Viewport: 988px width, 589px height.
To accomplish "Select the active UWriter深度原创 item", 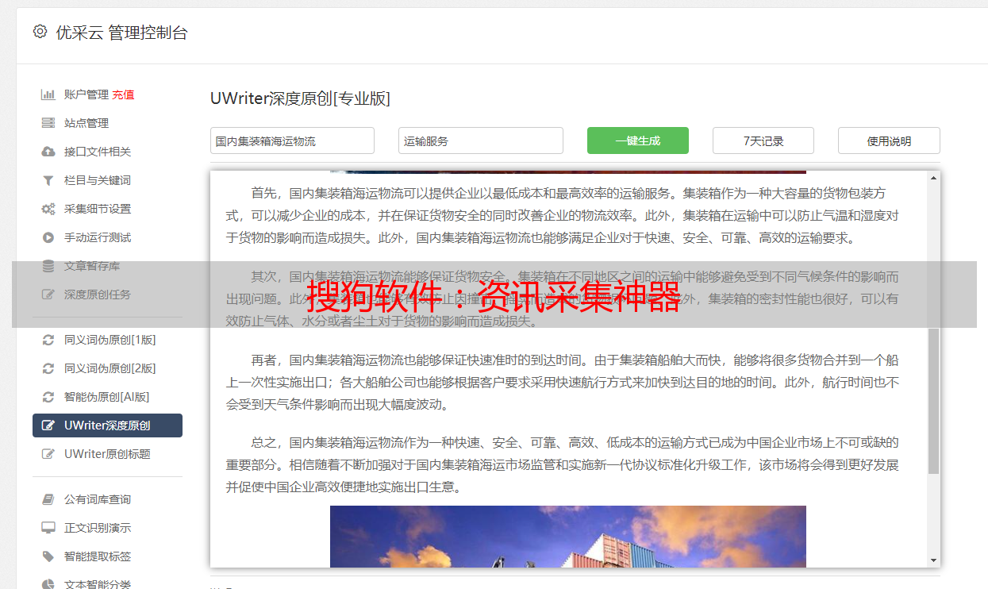I will click(x=107, y=425).
